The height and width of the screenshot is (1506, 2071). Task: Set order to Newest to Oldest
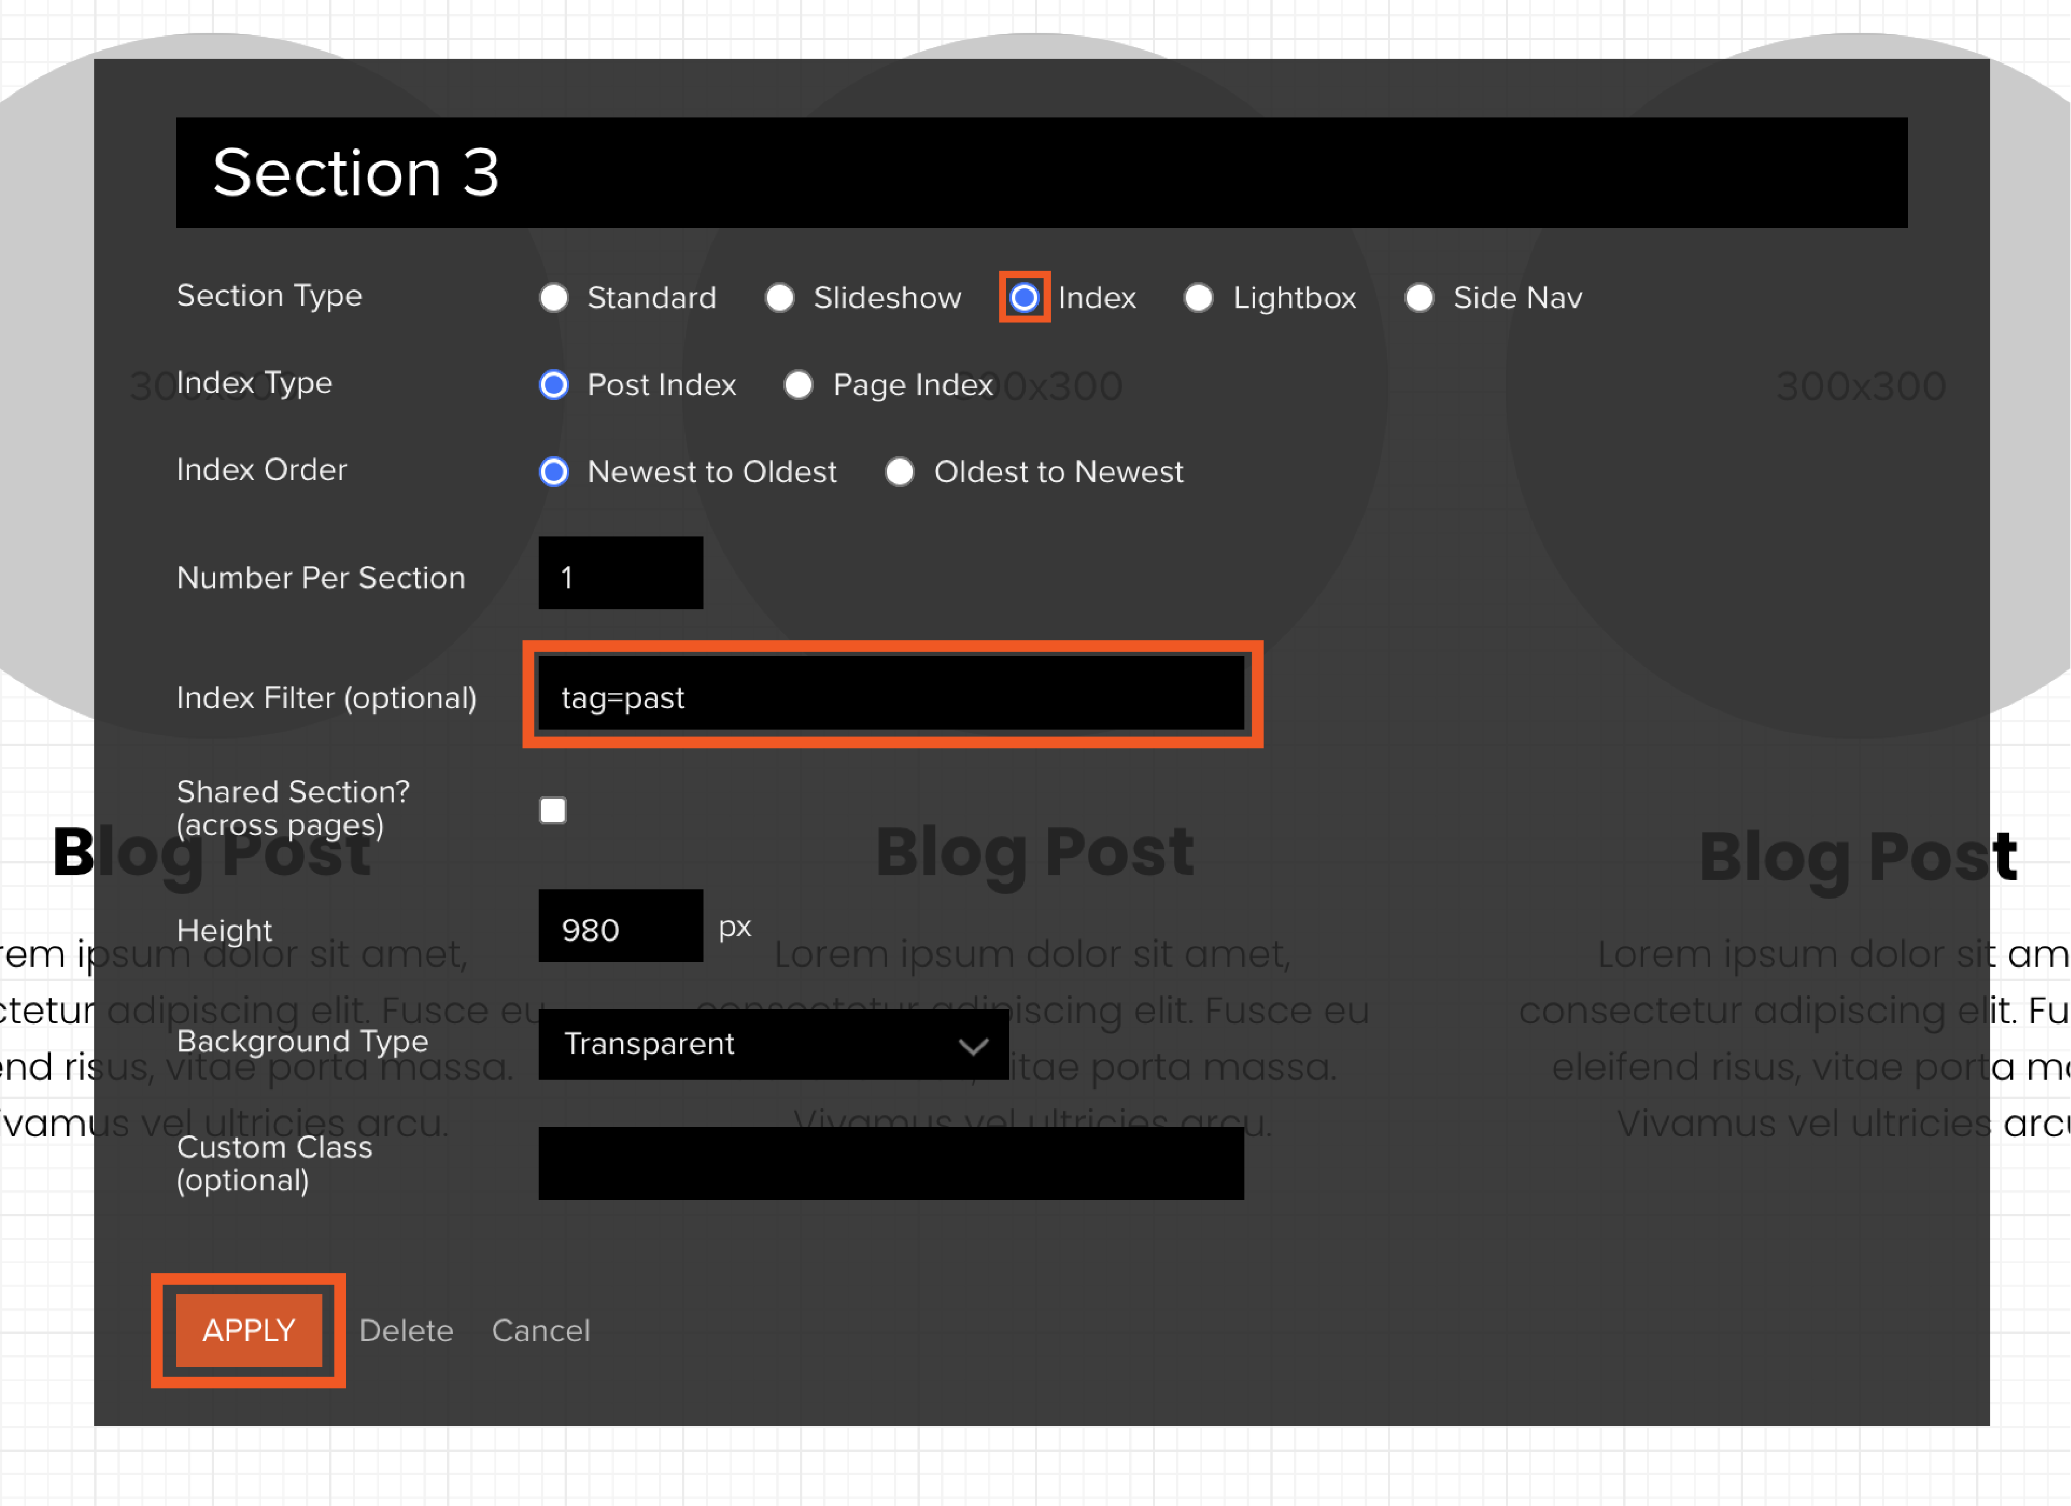[553, 472]
